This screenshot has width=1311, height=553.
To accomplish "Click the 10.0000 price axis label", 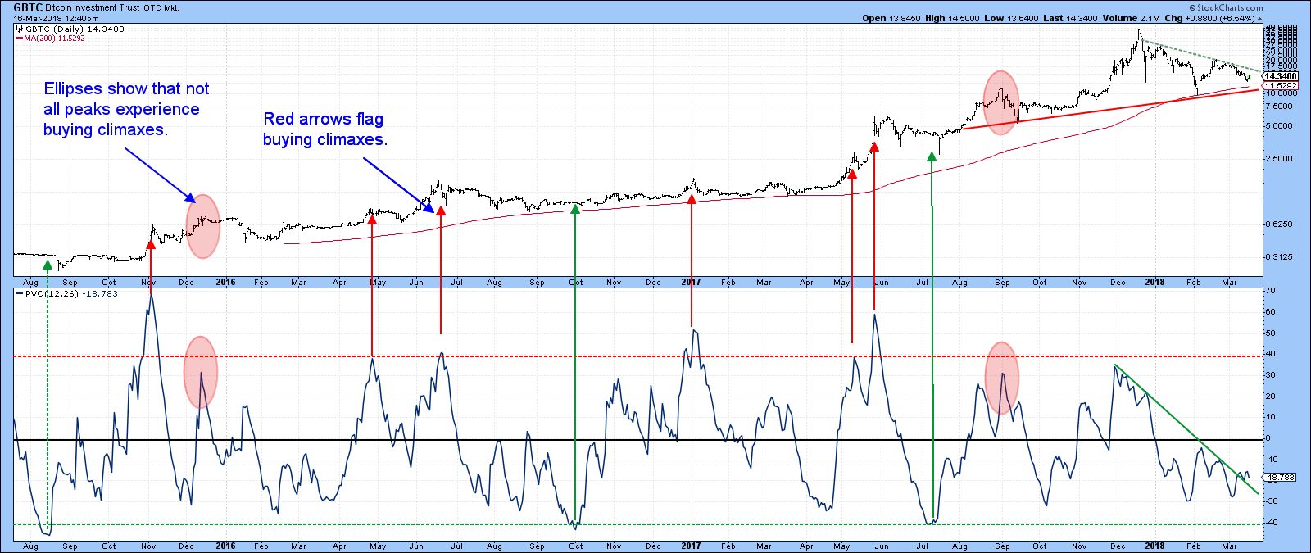I will point(1282,93).
